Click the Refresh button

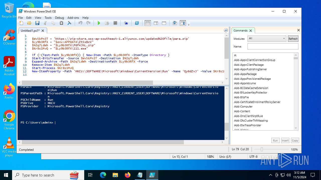click(x=293, y=38)
